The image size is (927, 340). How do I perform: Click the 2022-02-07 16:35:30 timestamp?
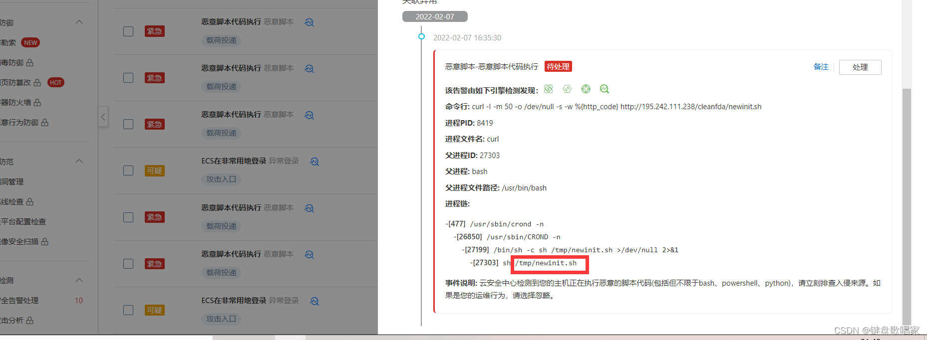coord(467,38)
